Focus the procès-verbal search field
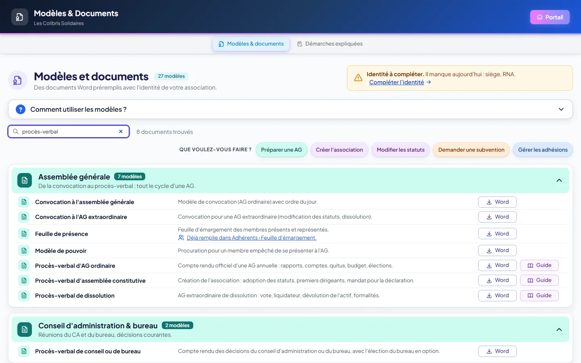Viewport: 581px width, 363px height. [x=69, y=131]
